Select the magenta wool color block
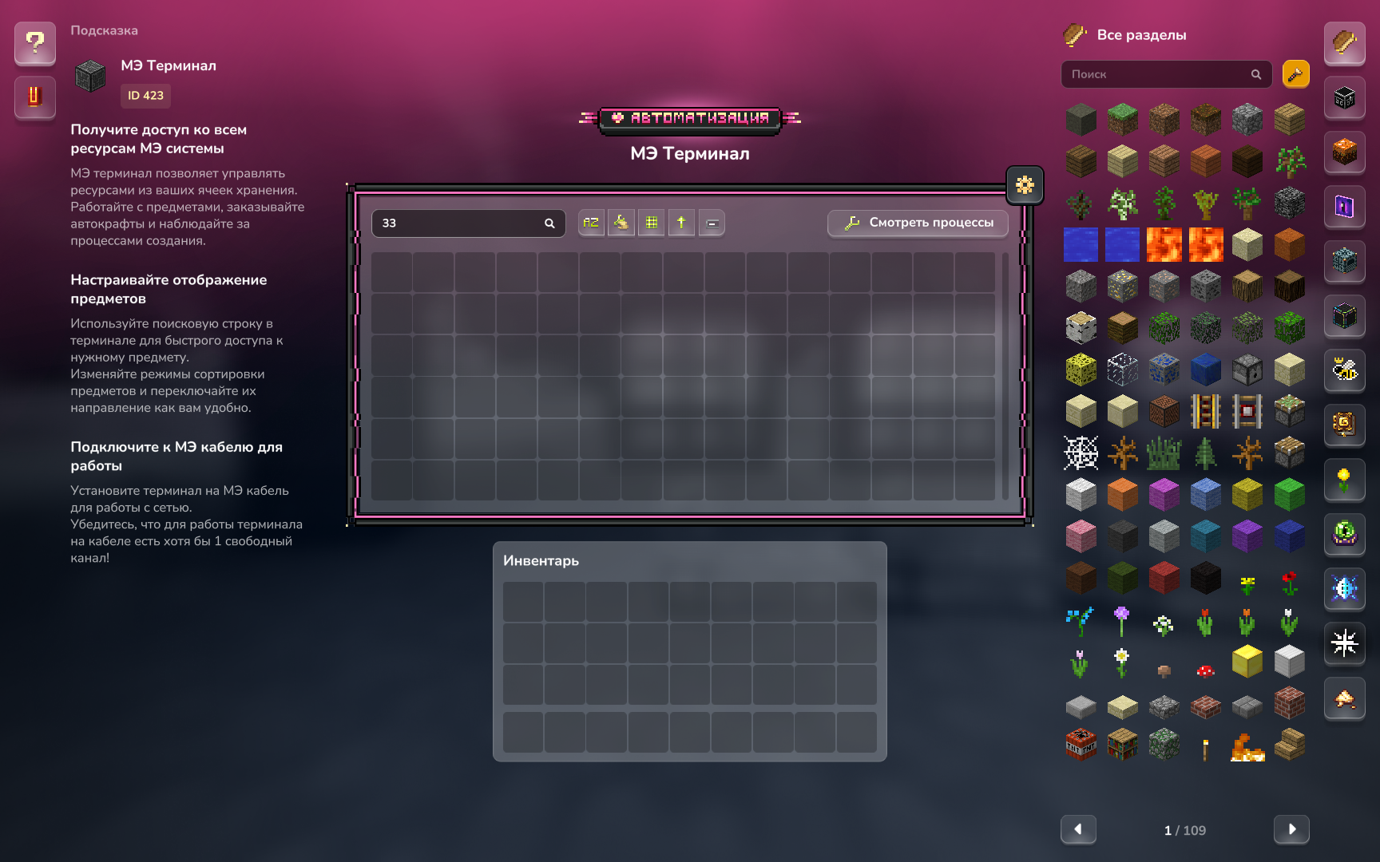The width and height of the screenshot is (1380, 862). pyautogui.click(x=1164, y=495)
